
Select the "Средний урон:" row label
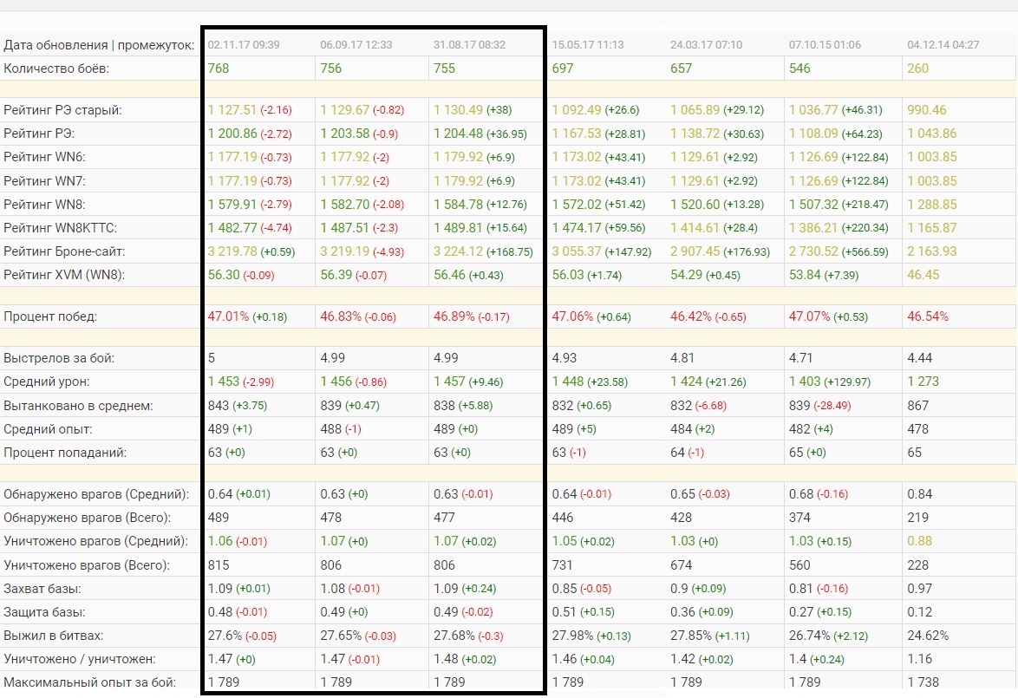[x=47, y=382]
